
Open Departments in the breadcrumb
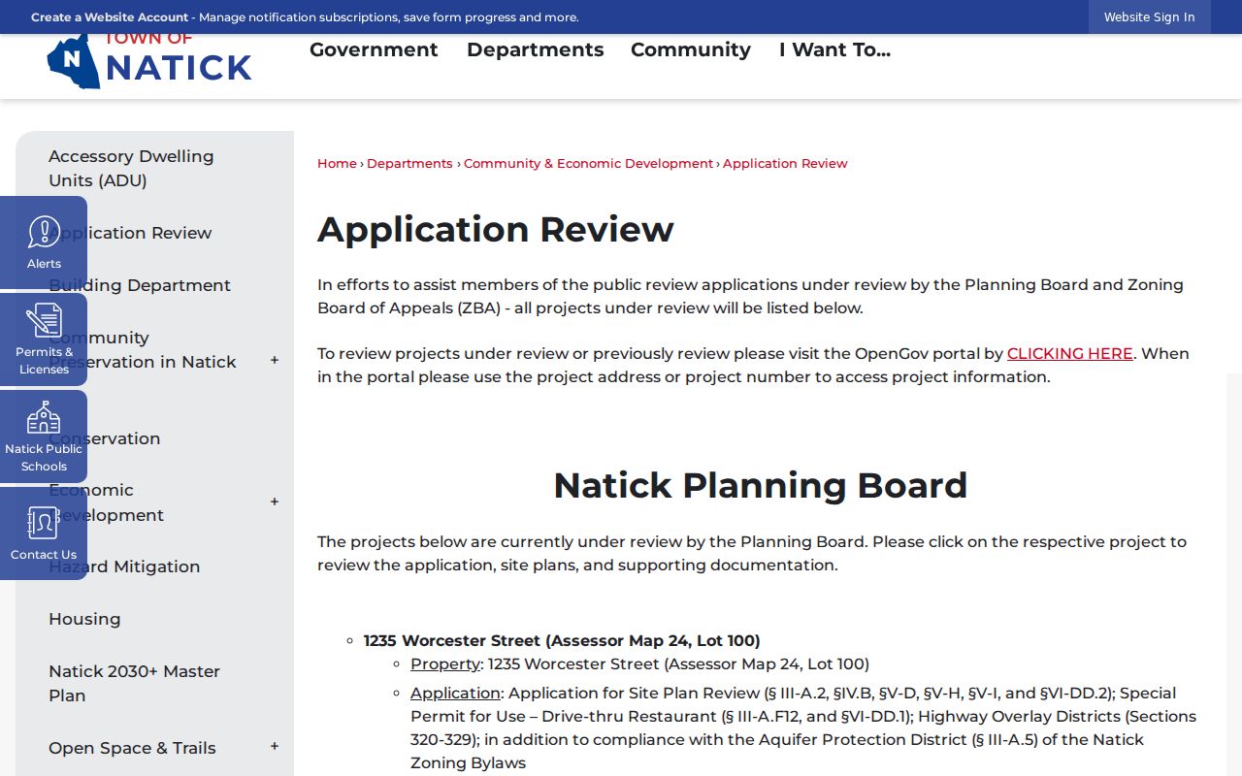click(409, 163)
